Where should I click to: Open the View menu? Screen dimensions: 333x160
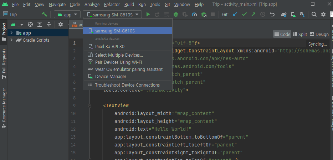[40, 5]
